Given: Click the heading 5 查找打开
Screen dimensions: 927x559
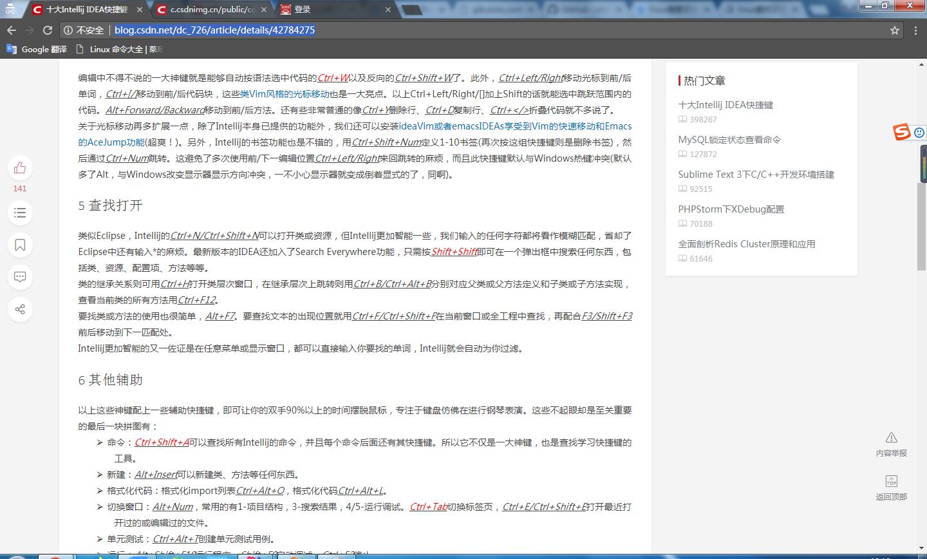Looking at the screenshot, I should pyautogui.click(x=110, y=205).
